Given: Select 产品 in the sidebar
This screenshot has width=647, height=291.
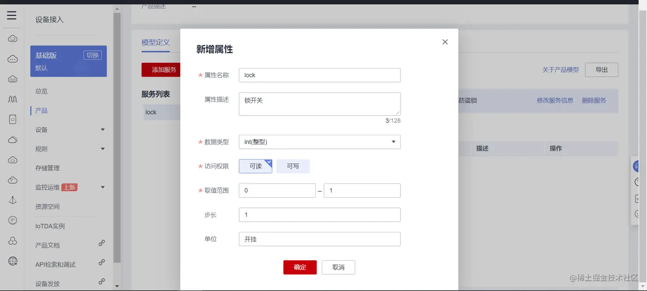Looking at the screenshot, I should (x=42, y=110).
